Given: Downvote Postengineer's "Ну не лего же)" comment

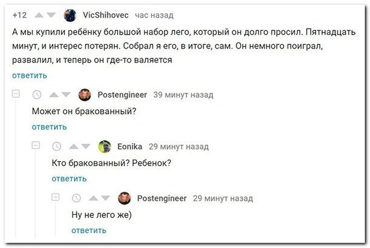Looking at the screenshot, I should coord(105,198).
